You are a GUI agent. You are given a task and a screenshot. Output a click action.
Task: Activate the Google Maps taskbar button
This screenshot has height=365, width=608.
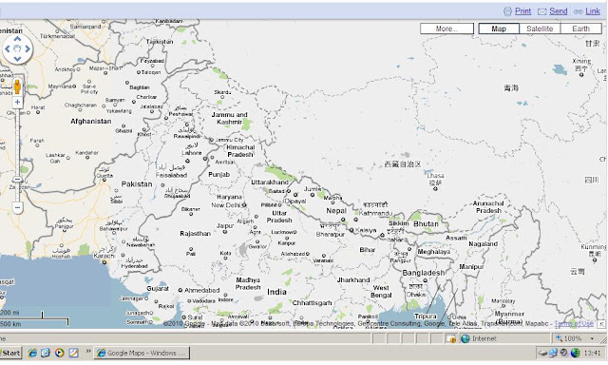[x=142, y=353]
